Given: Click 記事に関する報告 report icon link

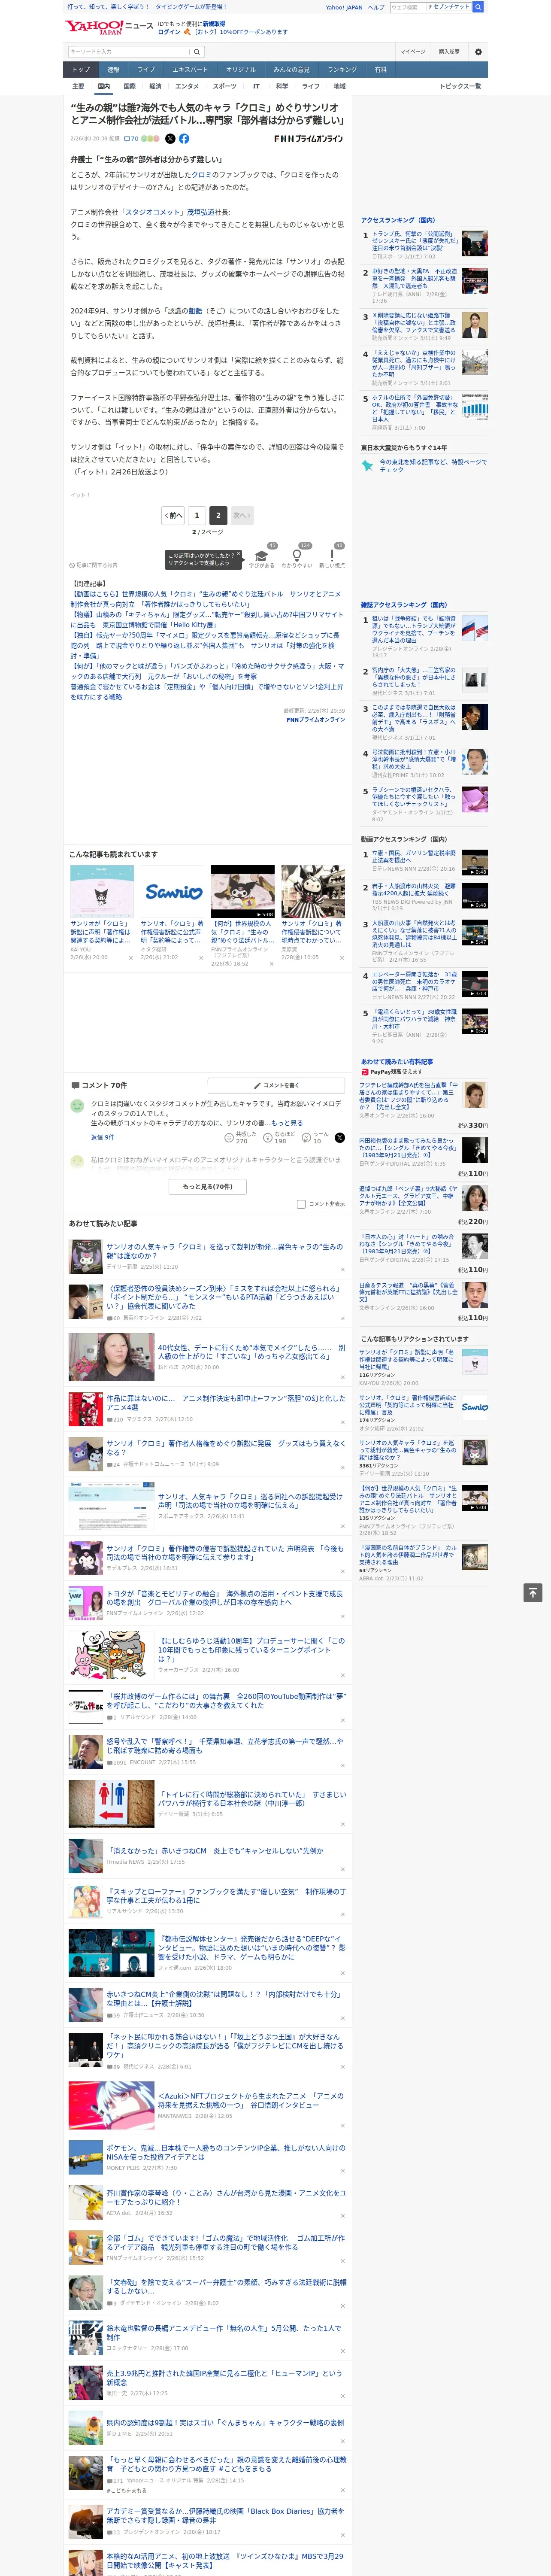Looking at the screenshot, I should (93, 565).
